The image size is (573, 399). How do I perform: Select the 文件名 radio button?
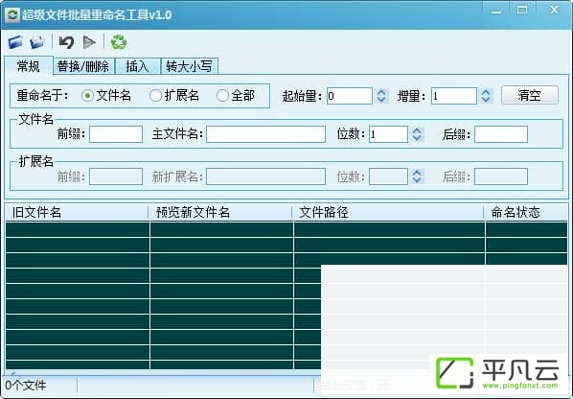[87, 96]
